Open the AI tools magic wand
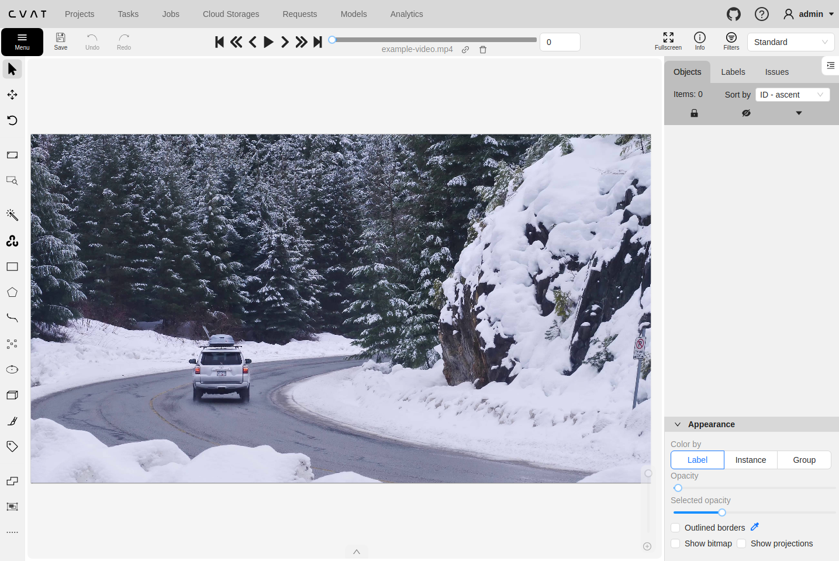 pyautogui.click(x=12, y=215)
